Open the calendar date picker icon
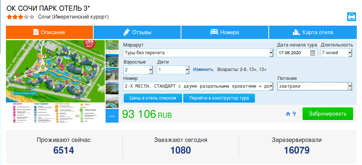This screenshot has height=165, width=362. click(x=313, y=53)
